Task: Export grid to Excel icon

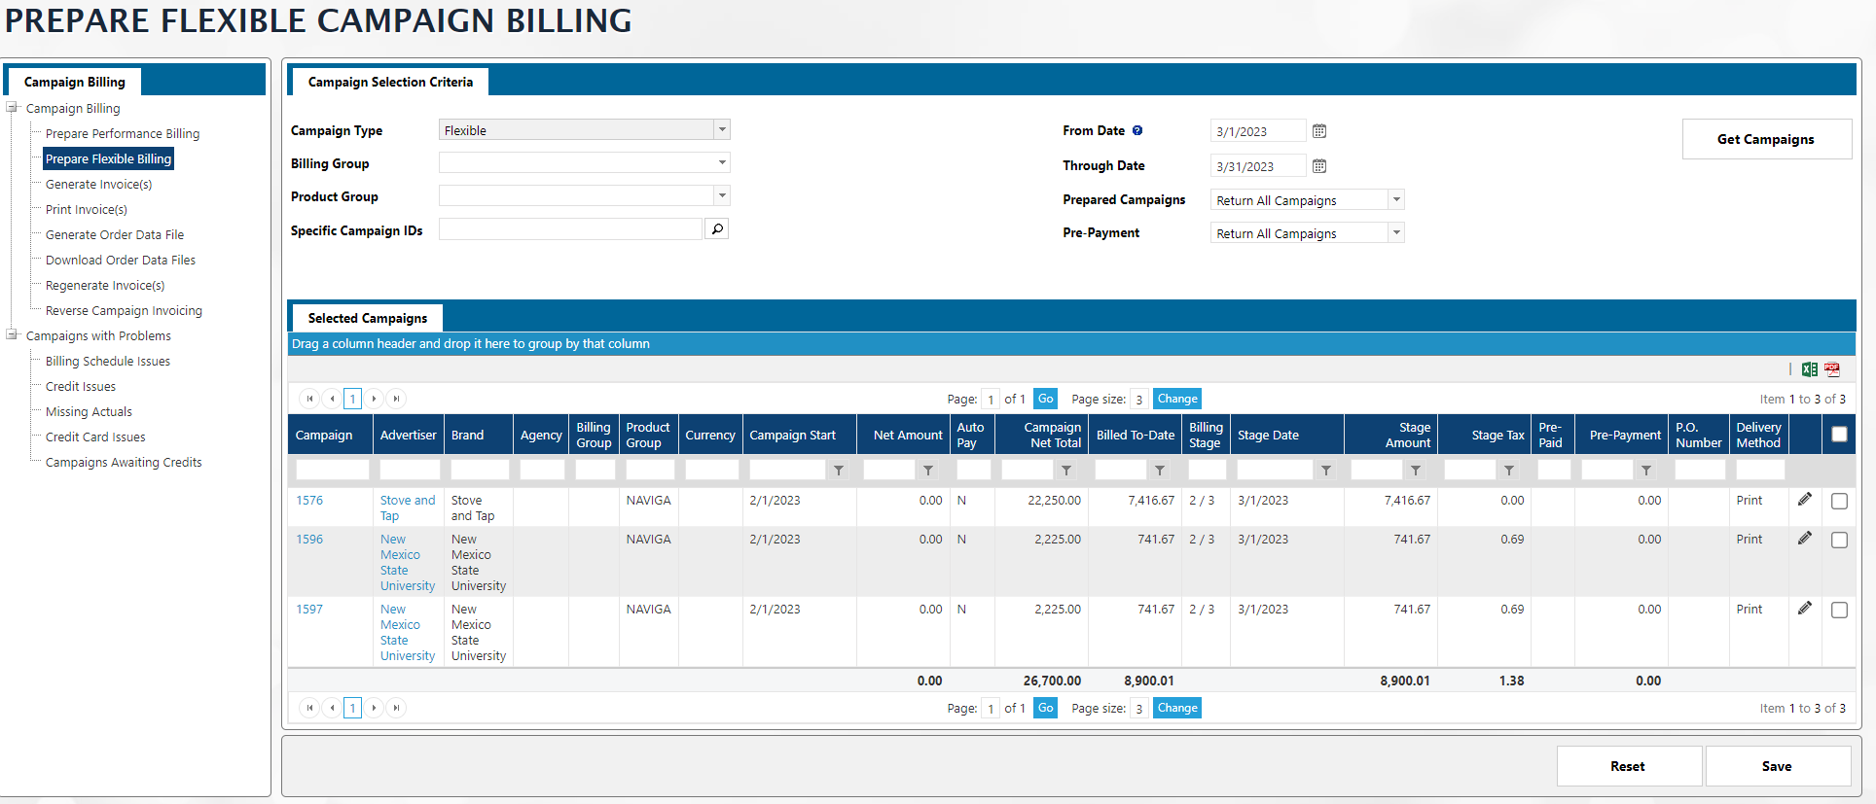Action: click(x=1809, y=369)
